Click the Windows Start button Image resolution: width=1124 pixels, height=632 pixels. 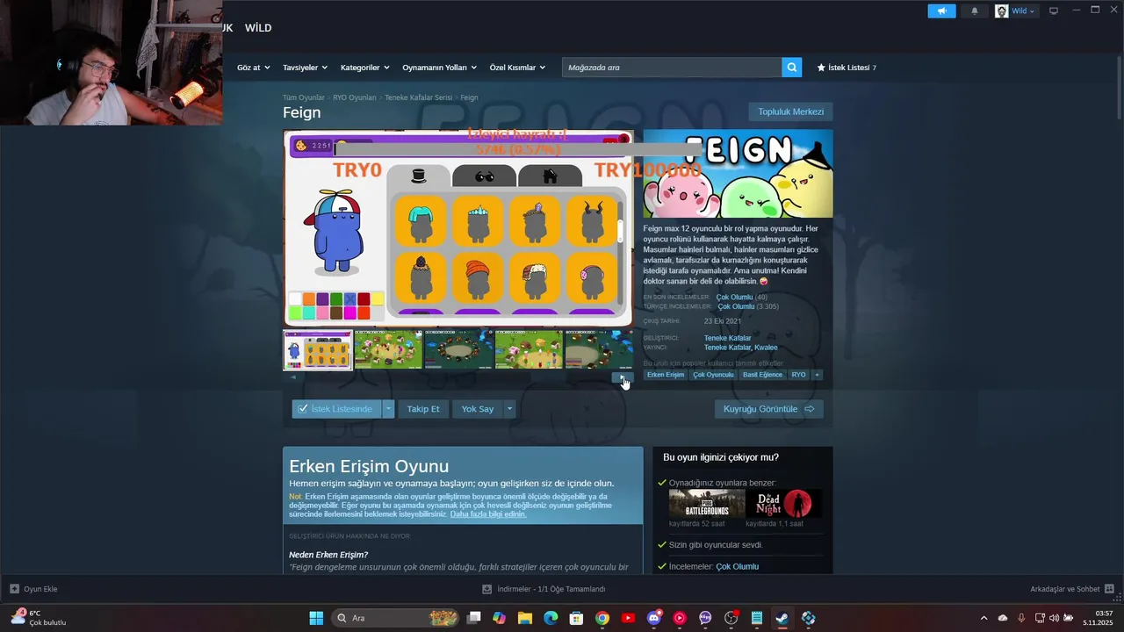coord(316,618)
